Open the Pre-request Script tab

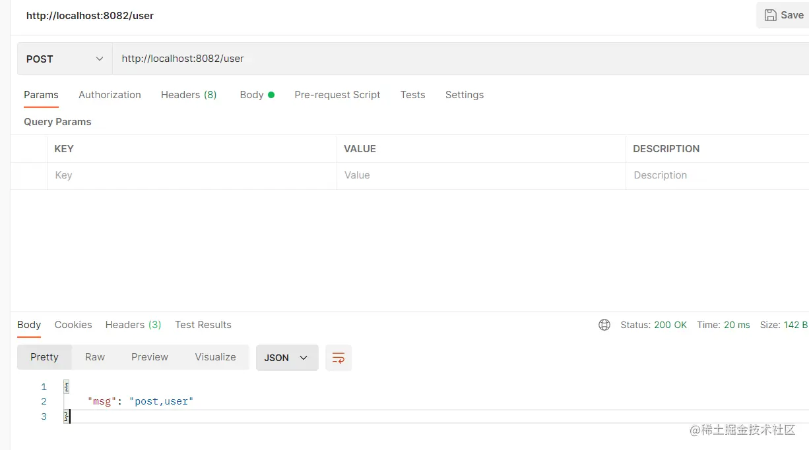337,95
